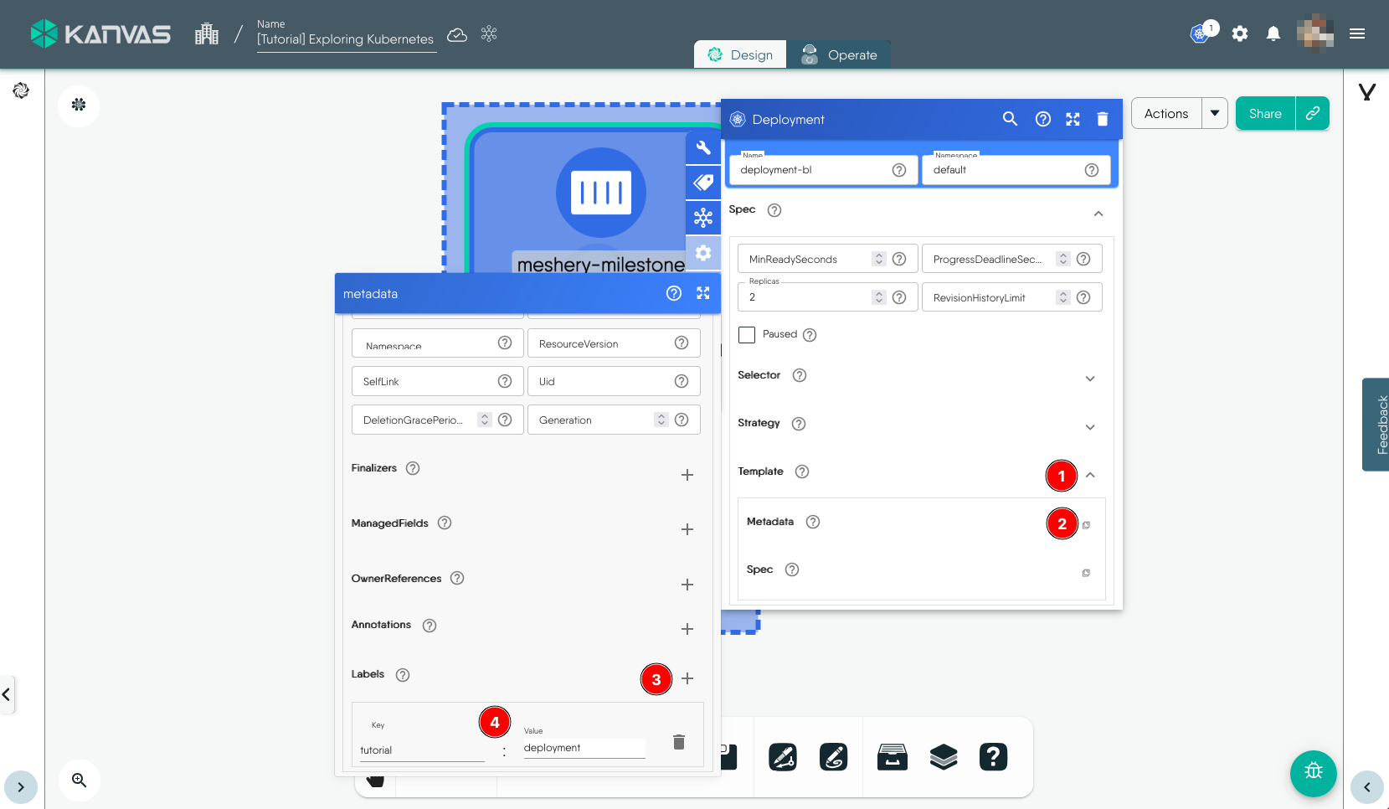Open the Feedback side tab
This screenshot has width=1389, height=809.
pos(1377,425)
